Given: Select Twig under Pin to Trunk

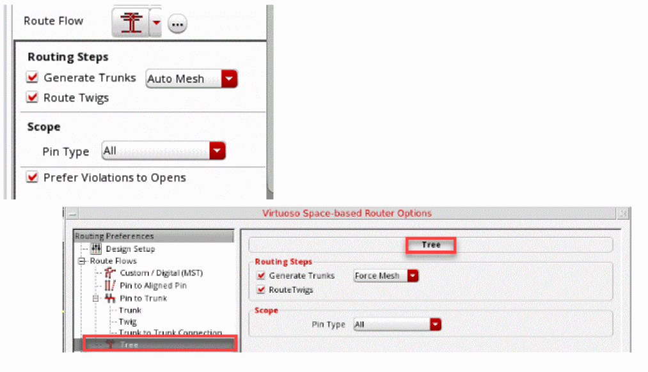Looking at the screenshot, I should pos(128,322).
